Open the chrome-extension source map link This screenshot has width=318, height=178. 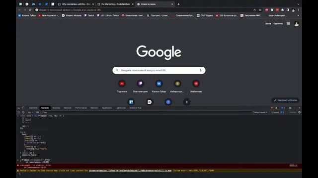pyautogui.click(x=130, y=171)
